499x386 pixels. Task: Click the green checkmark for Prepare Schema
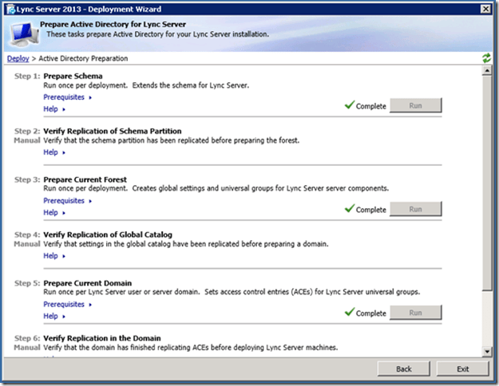tap(348, 106)
